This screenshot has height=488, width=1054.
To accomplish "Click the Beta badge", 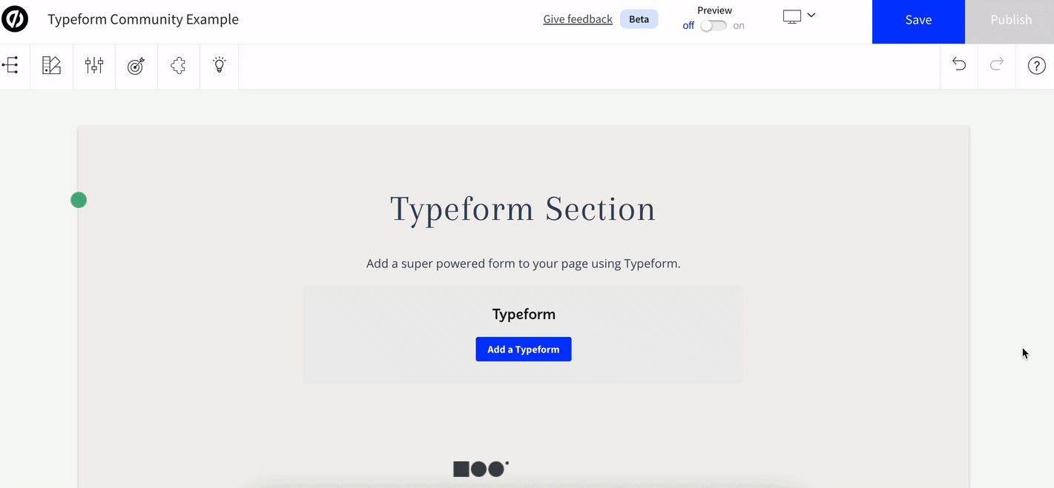I will coord(639,19).
